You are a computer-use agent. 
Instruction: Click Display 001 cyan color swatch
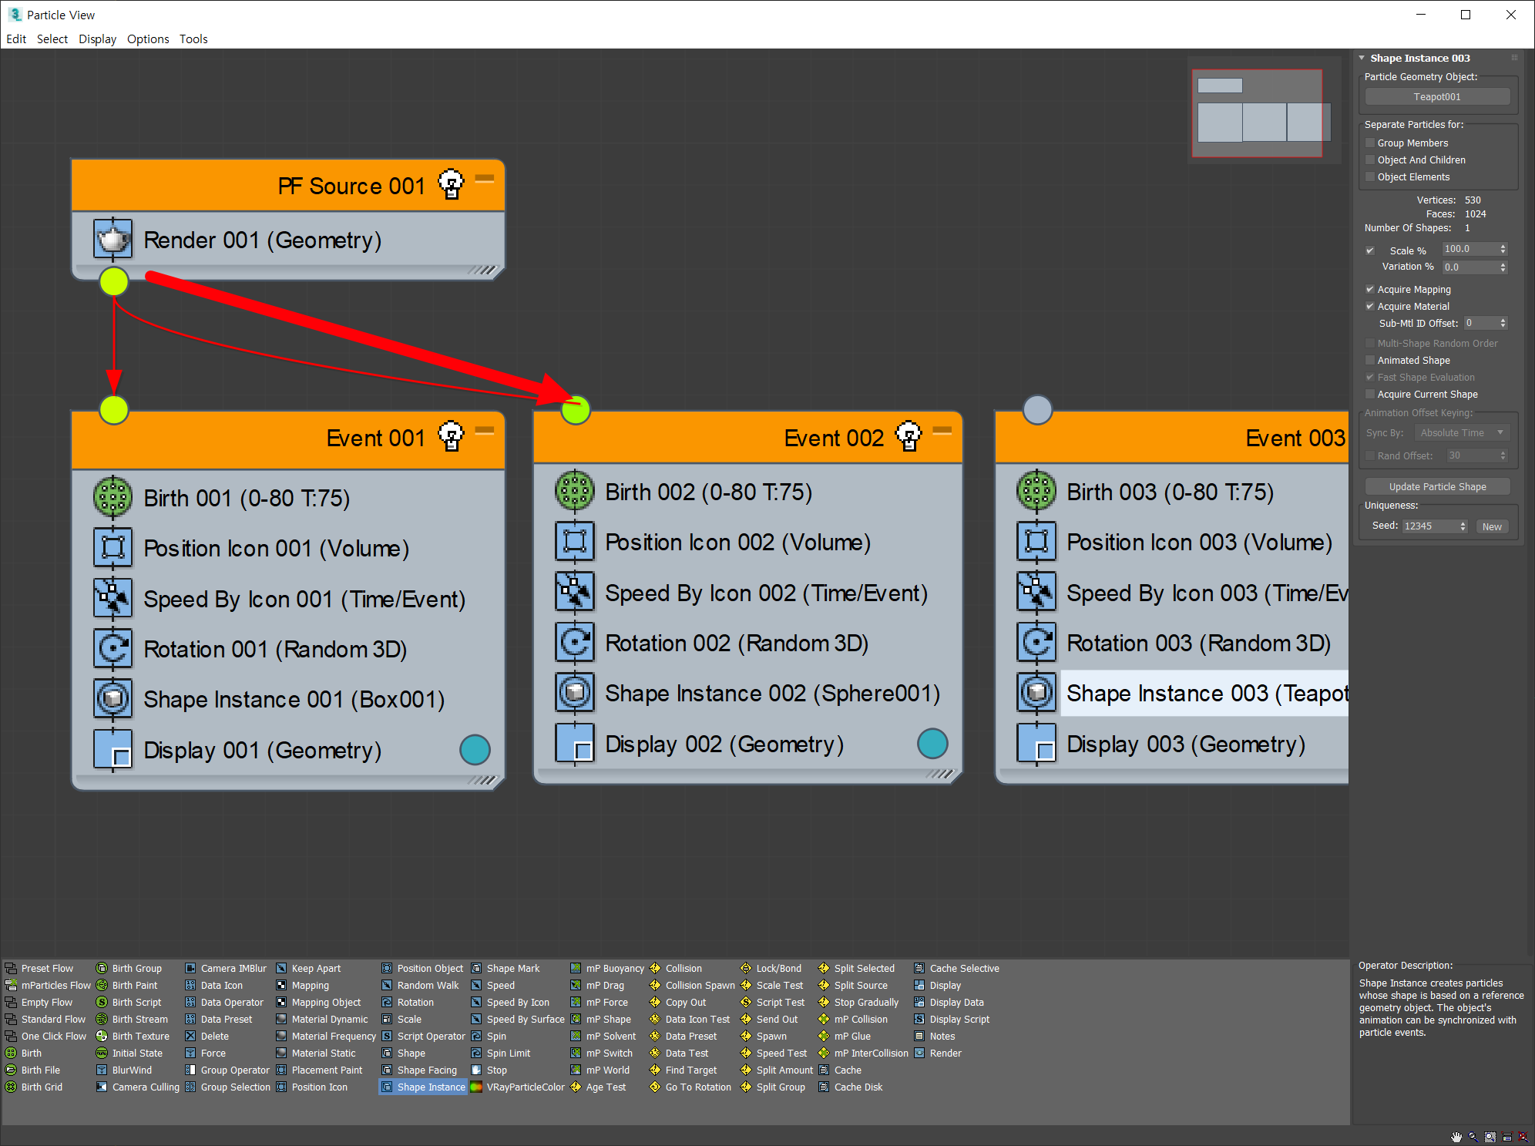pyautogui.click(x=475, y=750)
